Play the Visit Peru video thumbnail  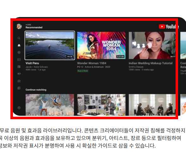click(x=50, y=45)
